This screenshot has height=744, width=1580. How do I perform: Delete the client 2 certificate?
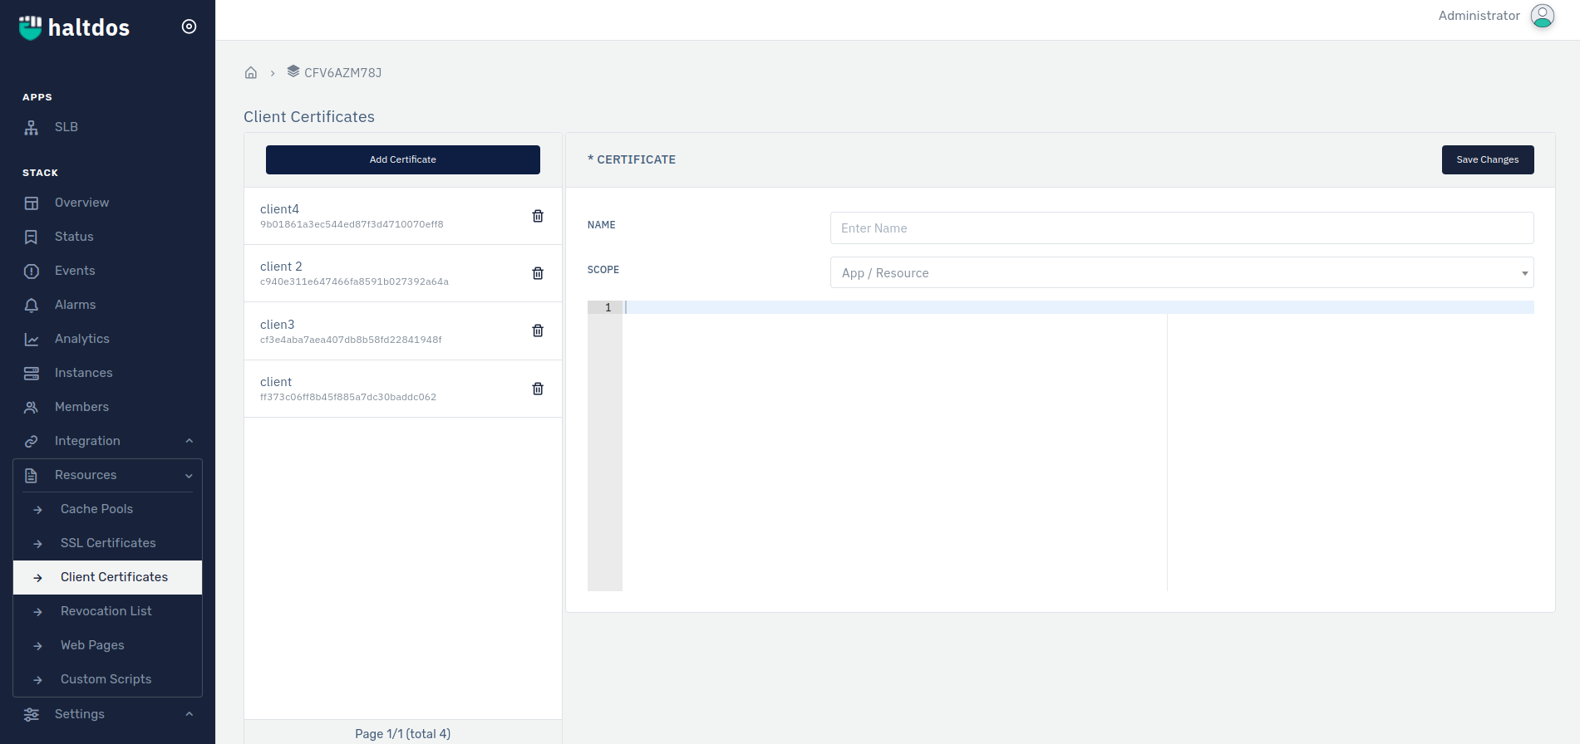pyautogui.click(x=538, y=273)
